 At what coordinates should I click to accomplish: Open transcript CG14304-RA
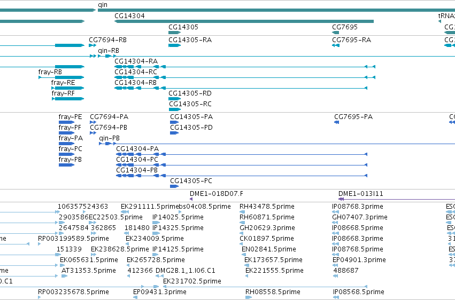[136, 61]
